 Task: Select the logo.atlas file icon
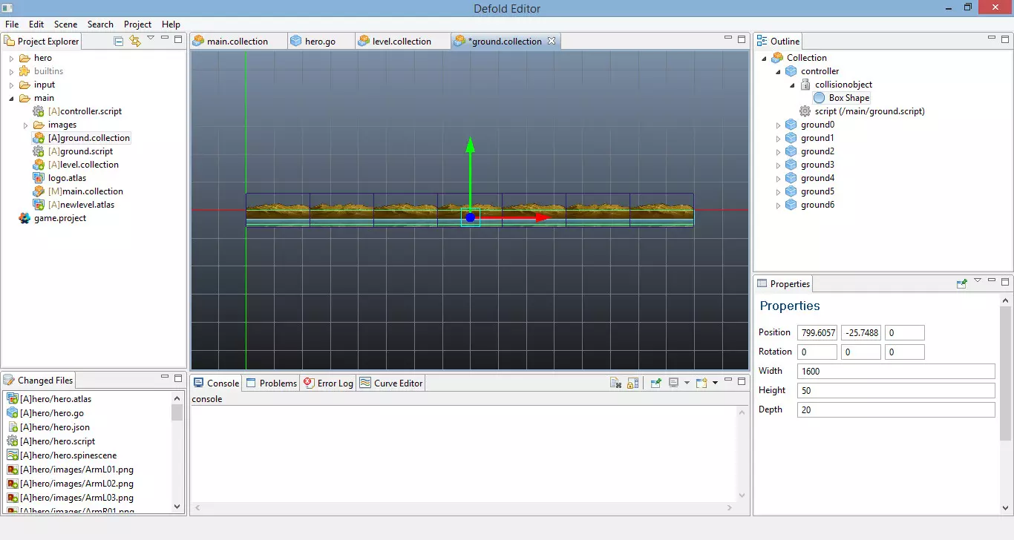pos(39,178)
